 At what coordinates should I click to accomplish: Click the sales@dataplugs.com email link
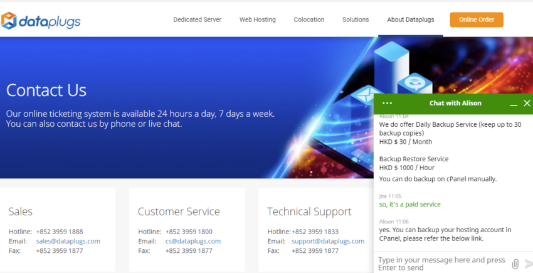68,241
